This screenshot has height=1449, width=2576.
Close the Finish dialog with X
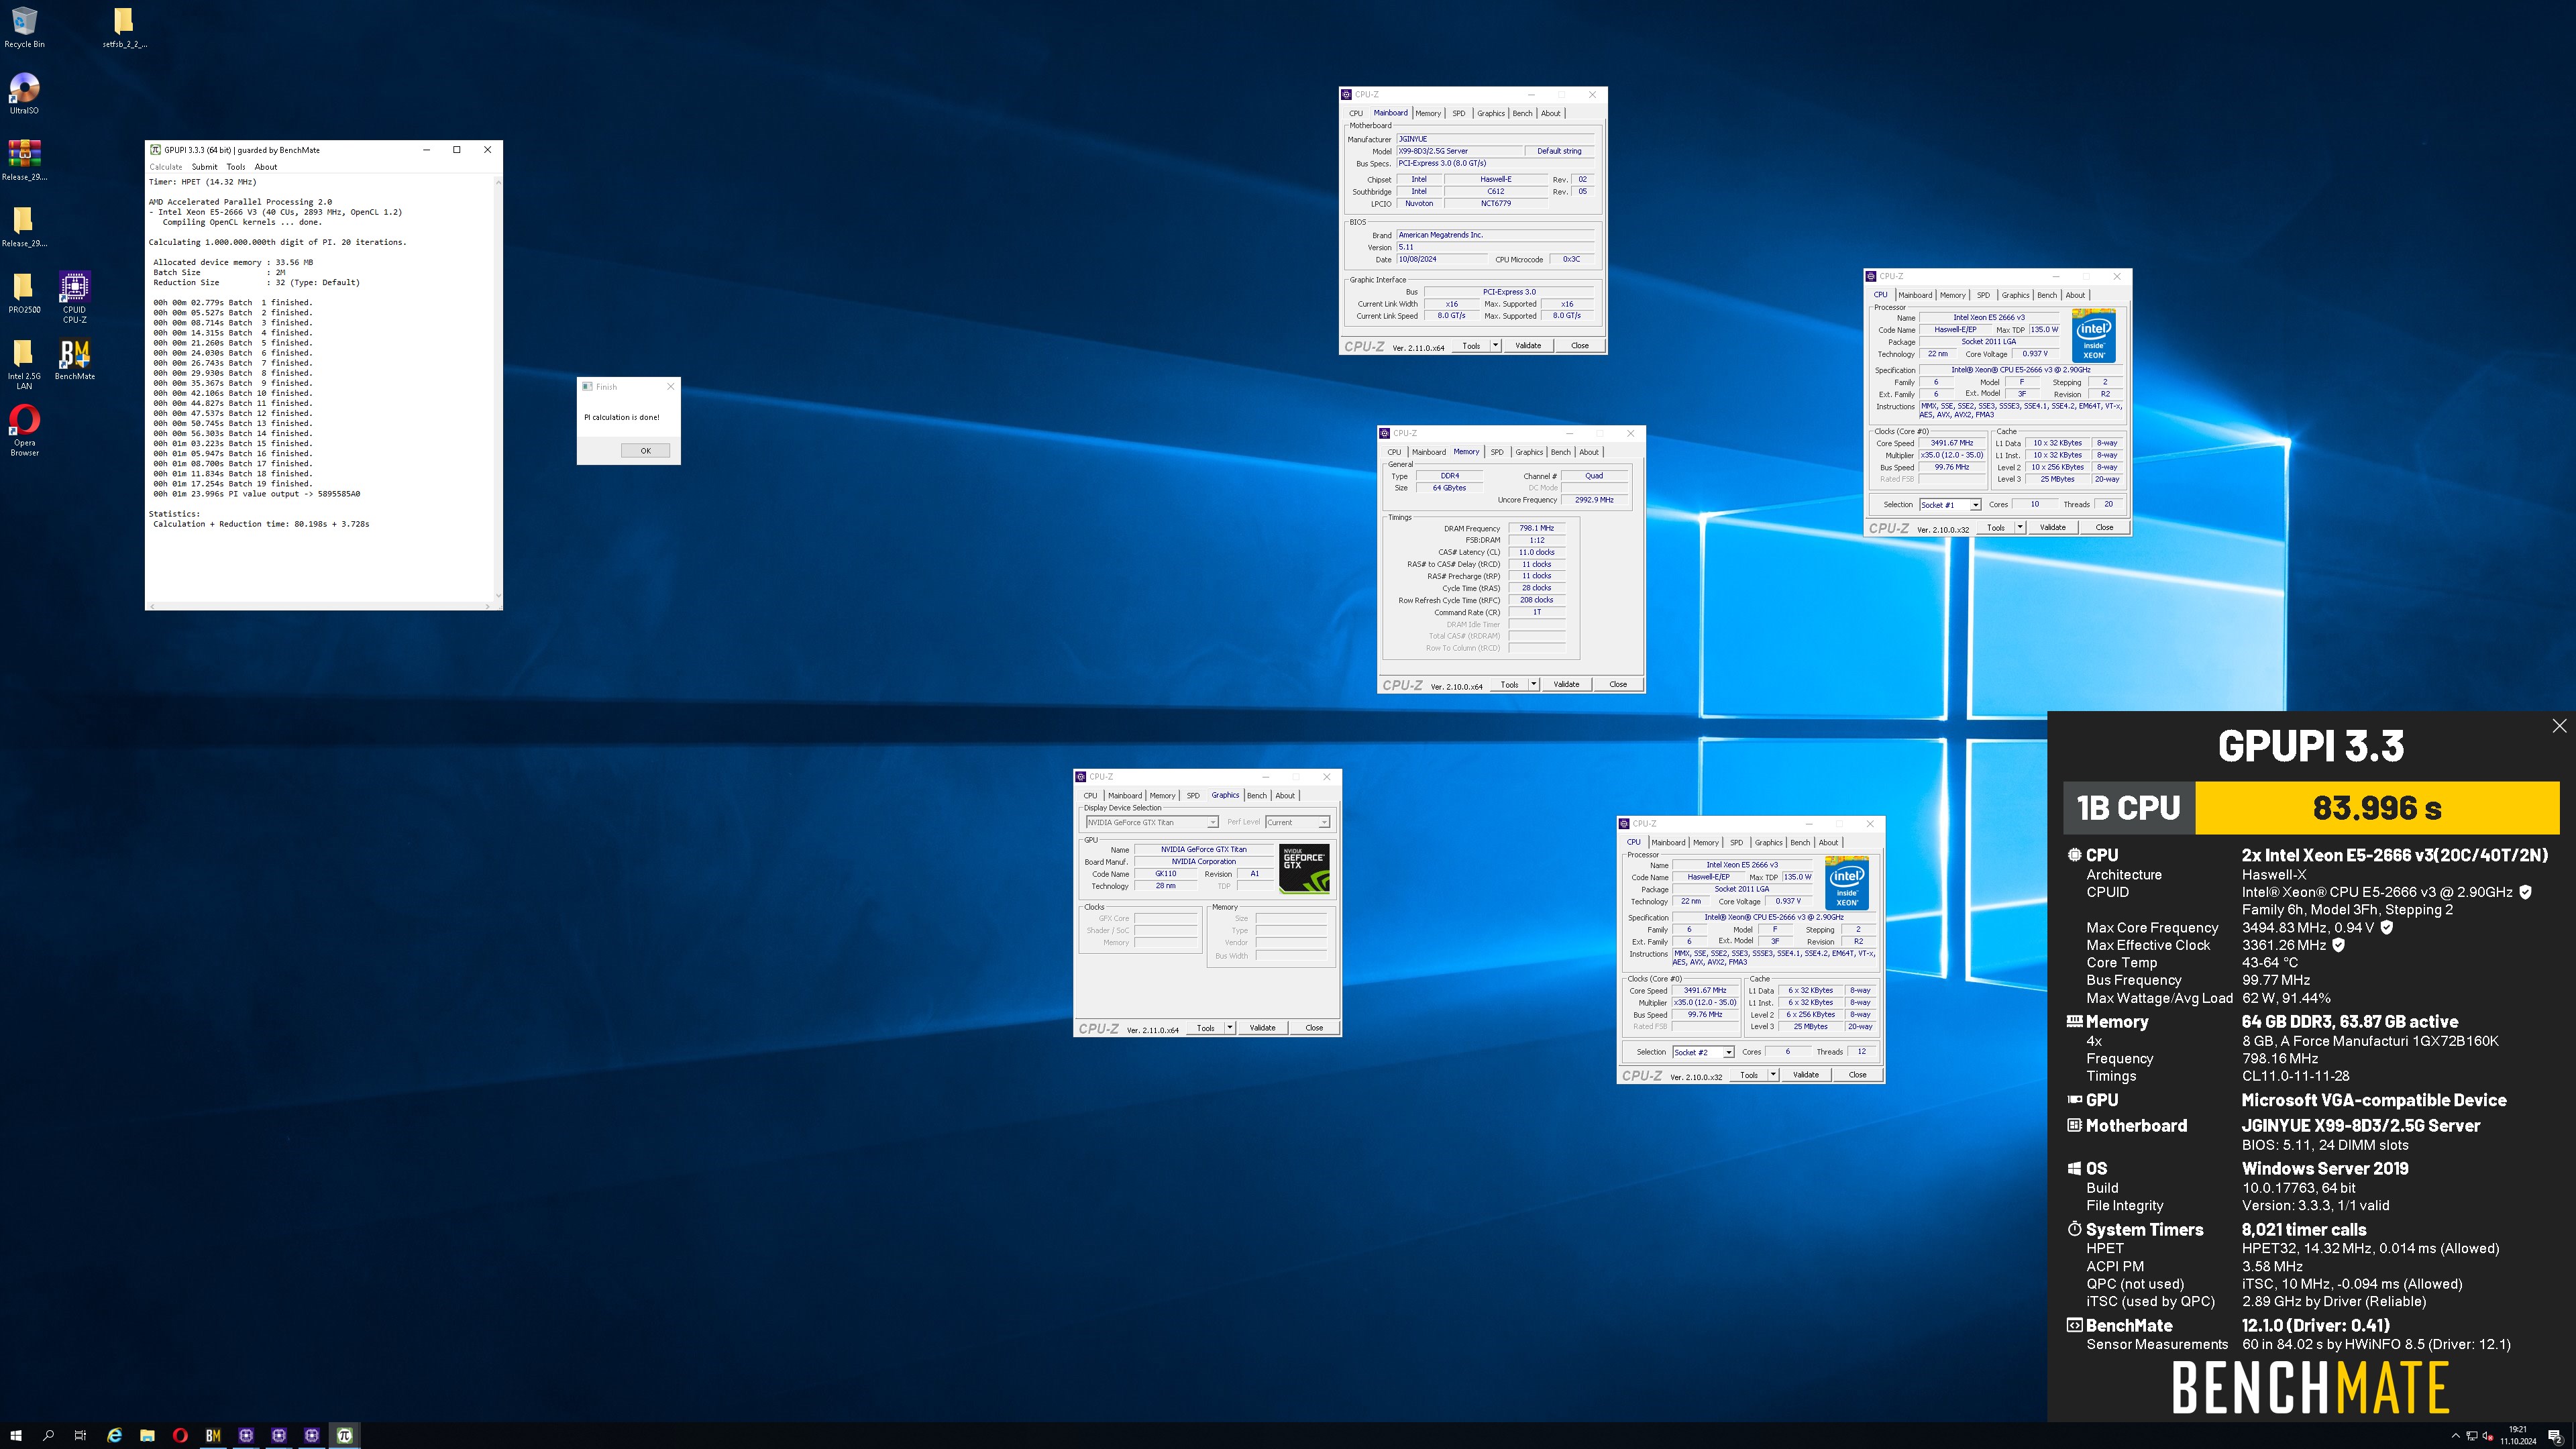point(670,386)
